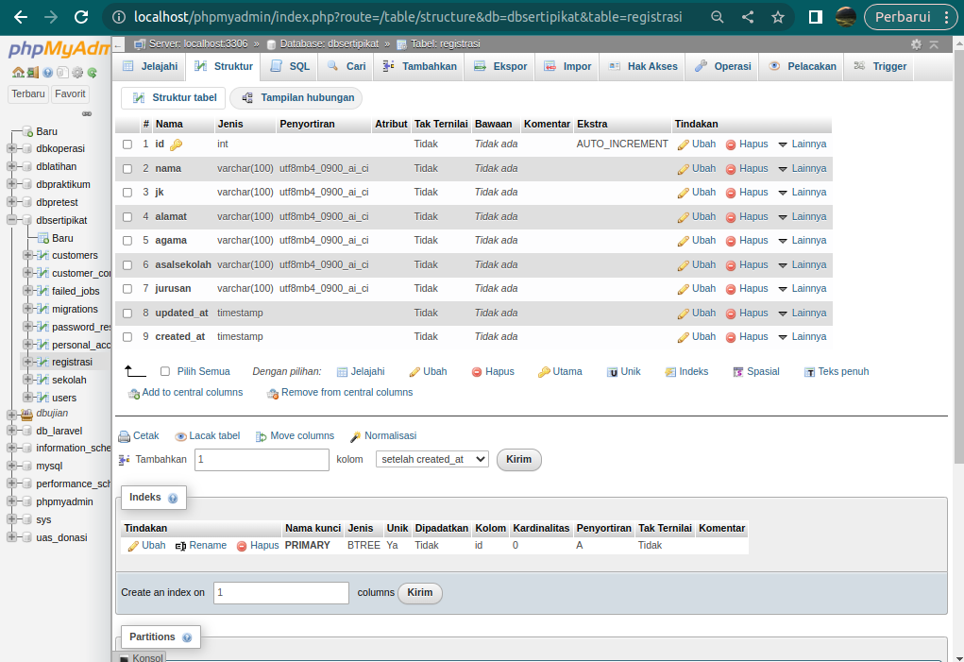Open Lainnya dropdown for jurusan row
The image size is (964, 662).
(803, 288)
